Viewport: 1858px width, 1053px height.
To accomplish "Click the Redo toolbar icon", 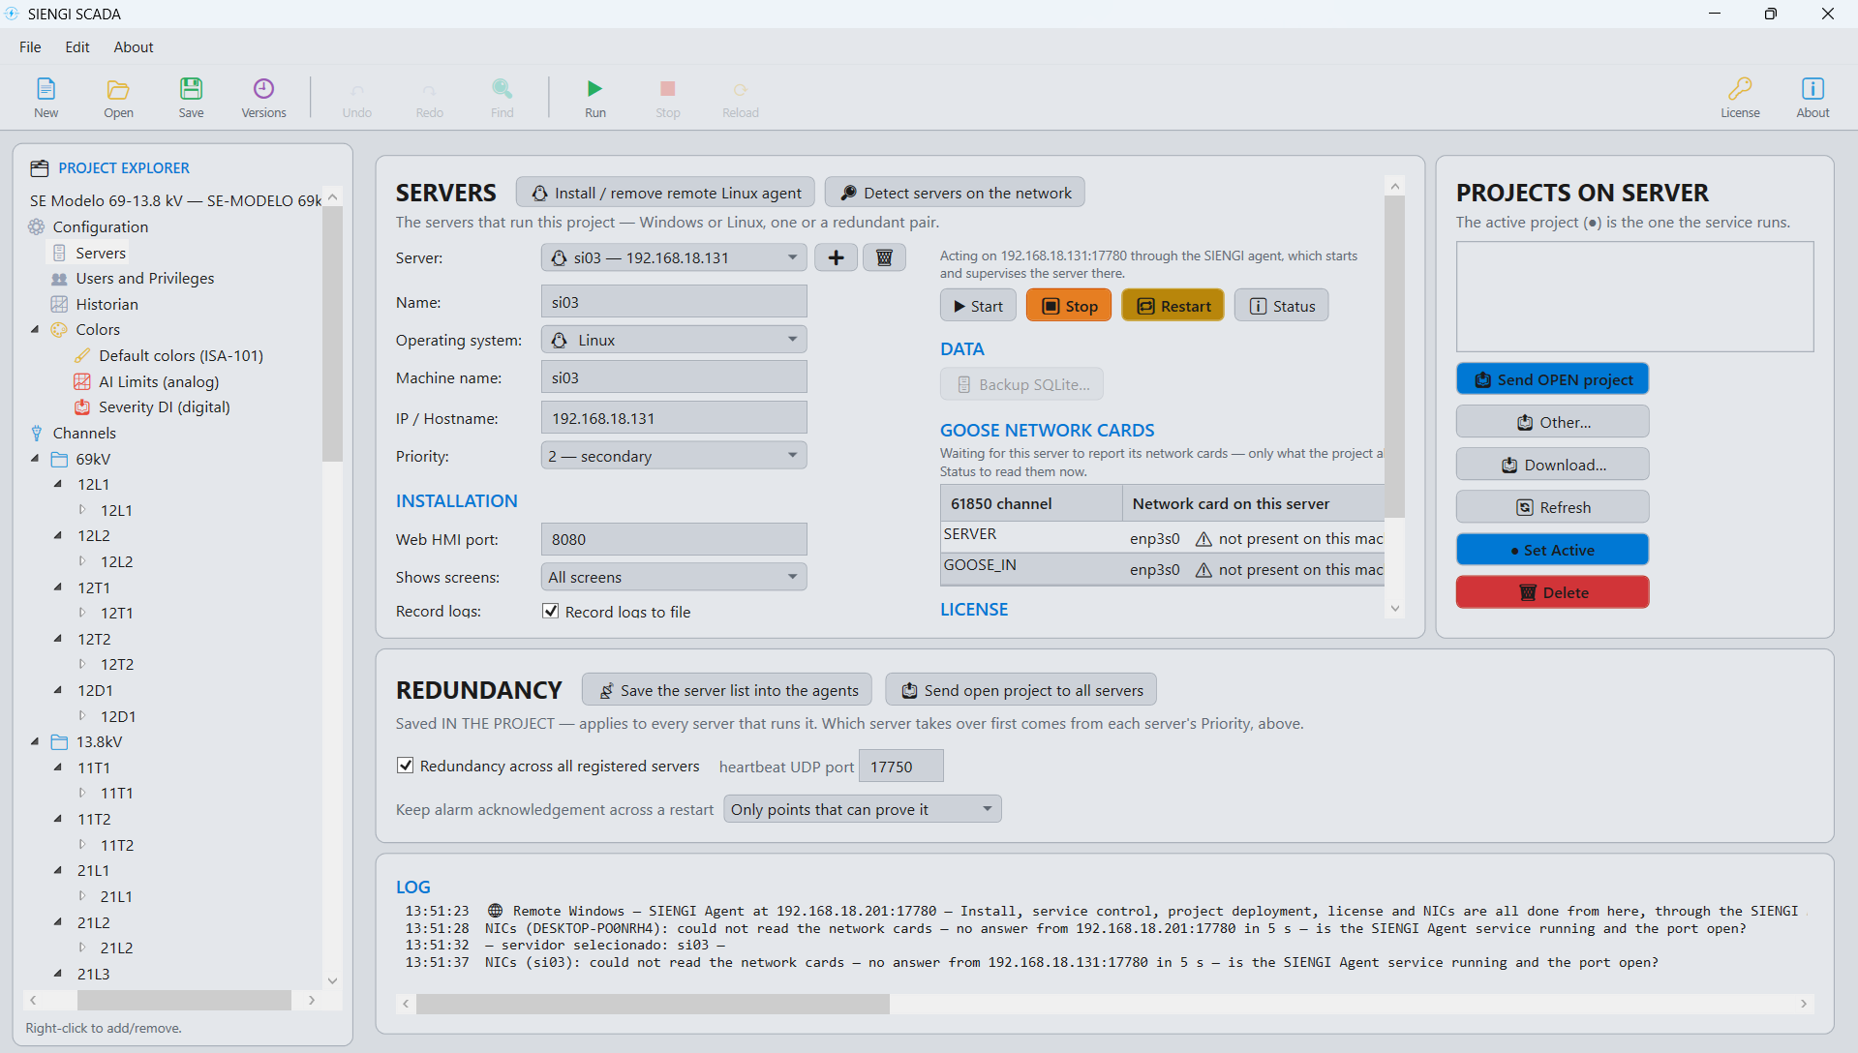I will pos(429,97).
